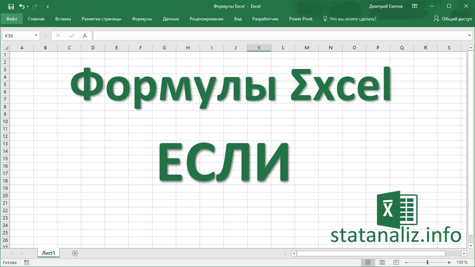The image size is (475, 267).
Task: Click the previous sheet navigation arrow
Action: (x=12, y=253)
